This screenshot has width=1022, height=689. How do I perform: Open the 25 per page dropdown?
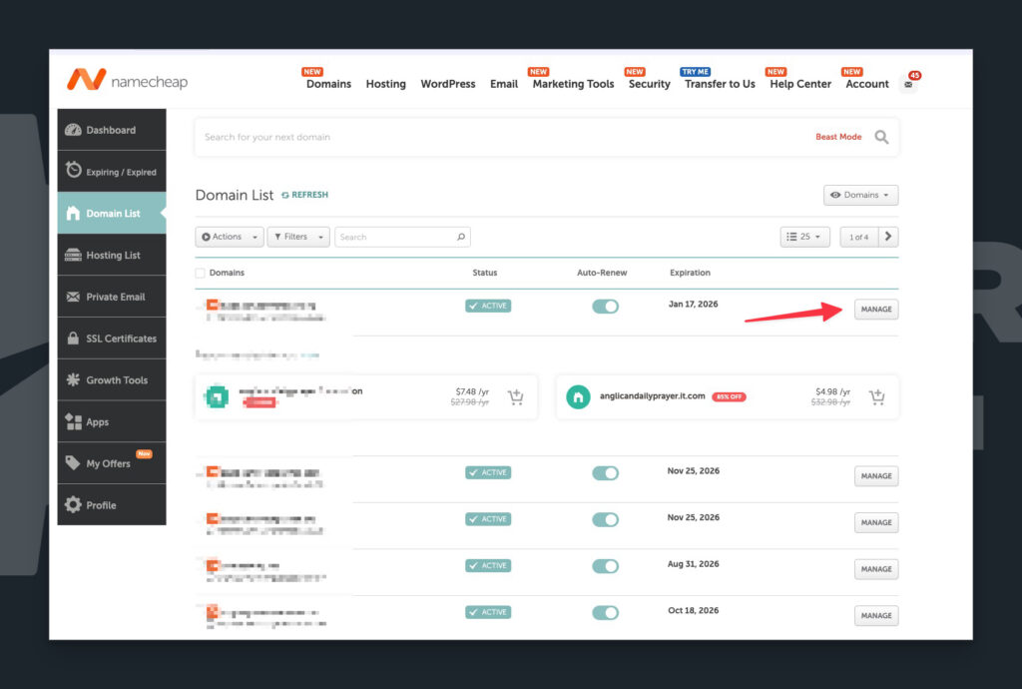(804, 237)
